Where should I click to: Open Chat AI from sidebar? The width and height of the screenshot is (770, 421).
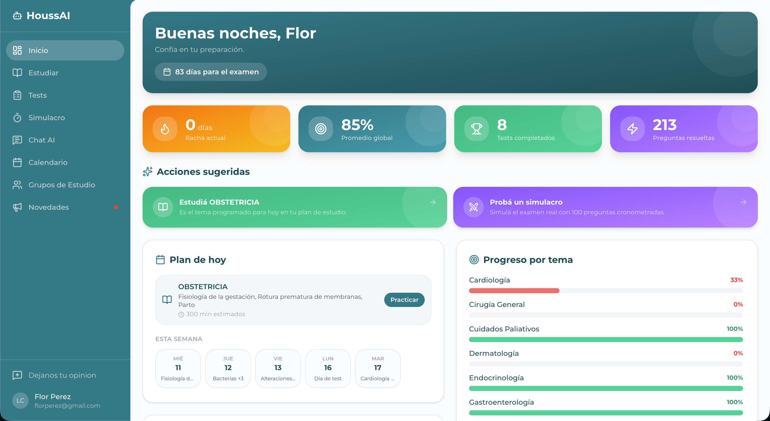42,140
